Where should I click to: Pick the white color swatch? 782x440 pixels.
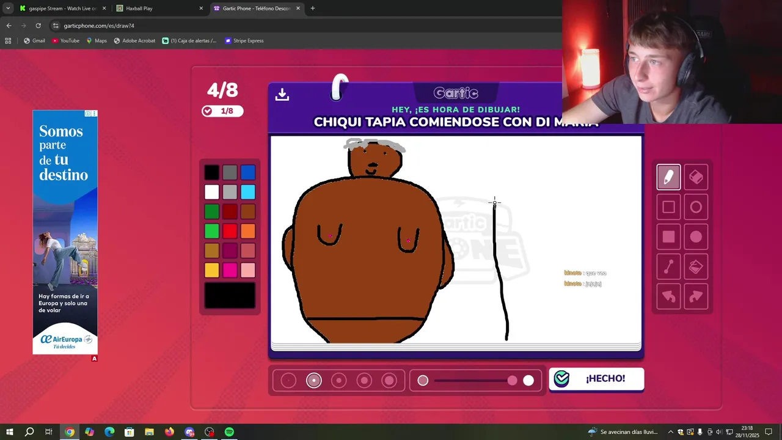[211, 192]
